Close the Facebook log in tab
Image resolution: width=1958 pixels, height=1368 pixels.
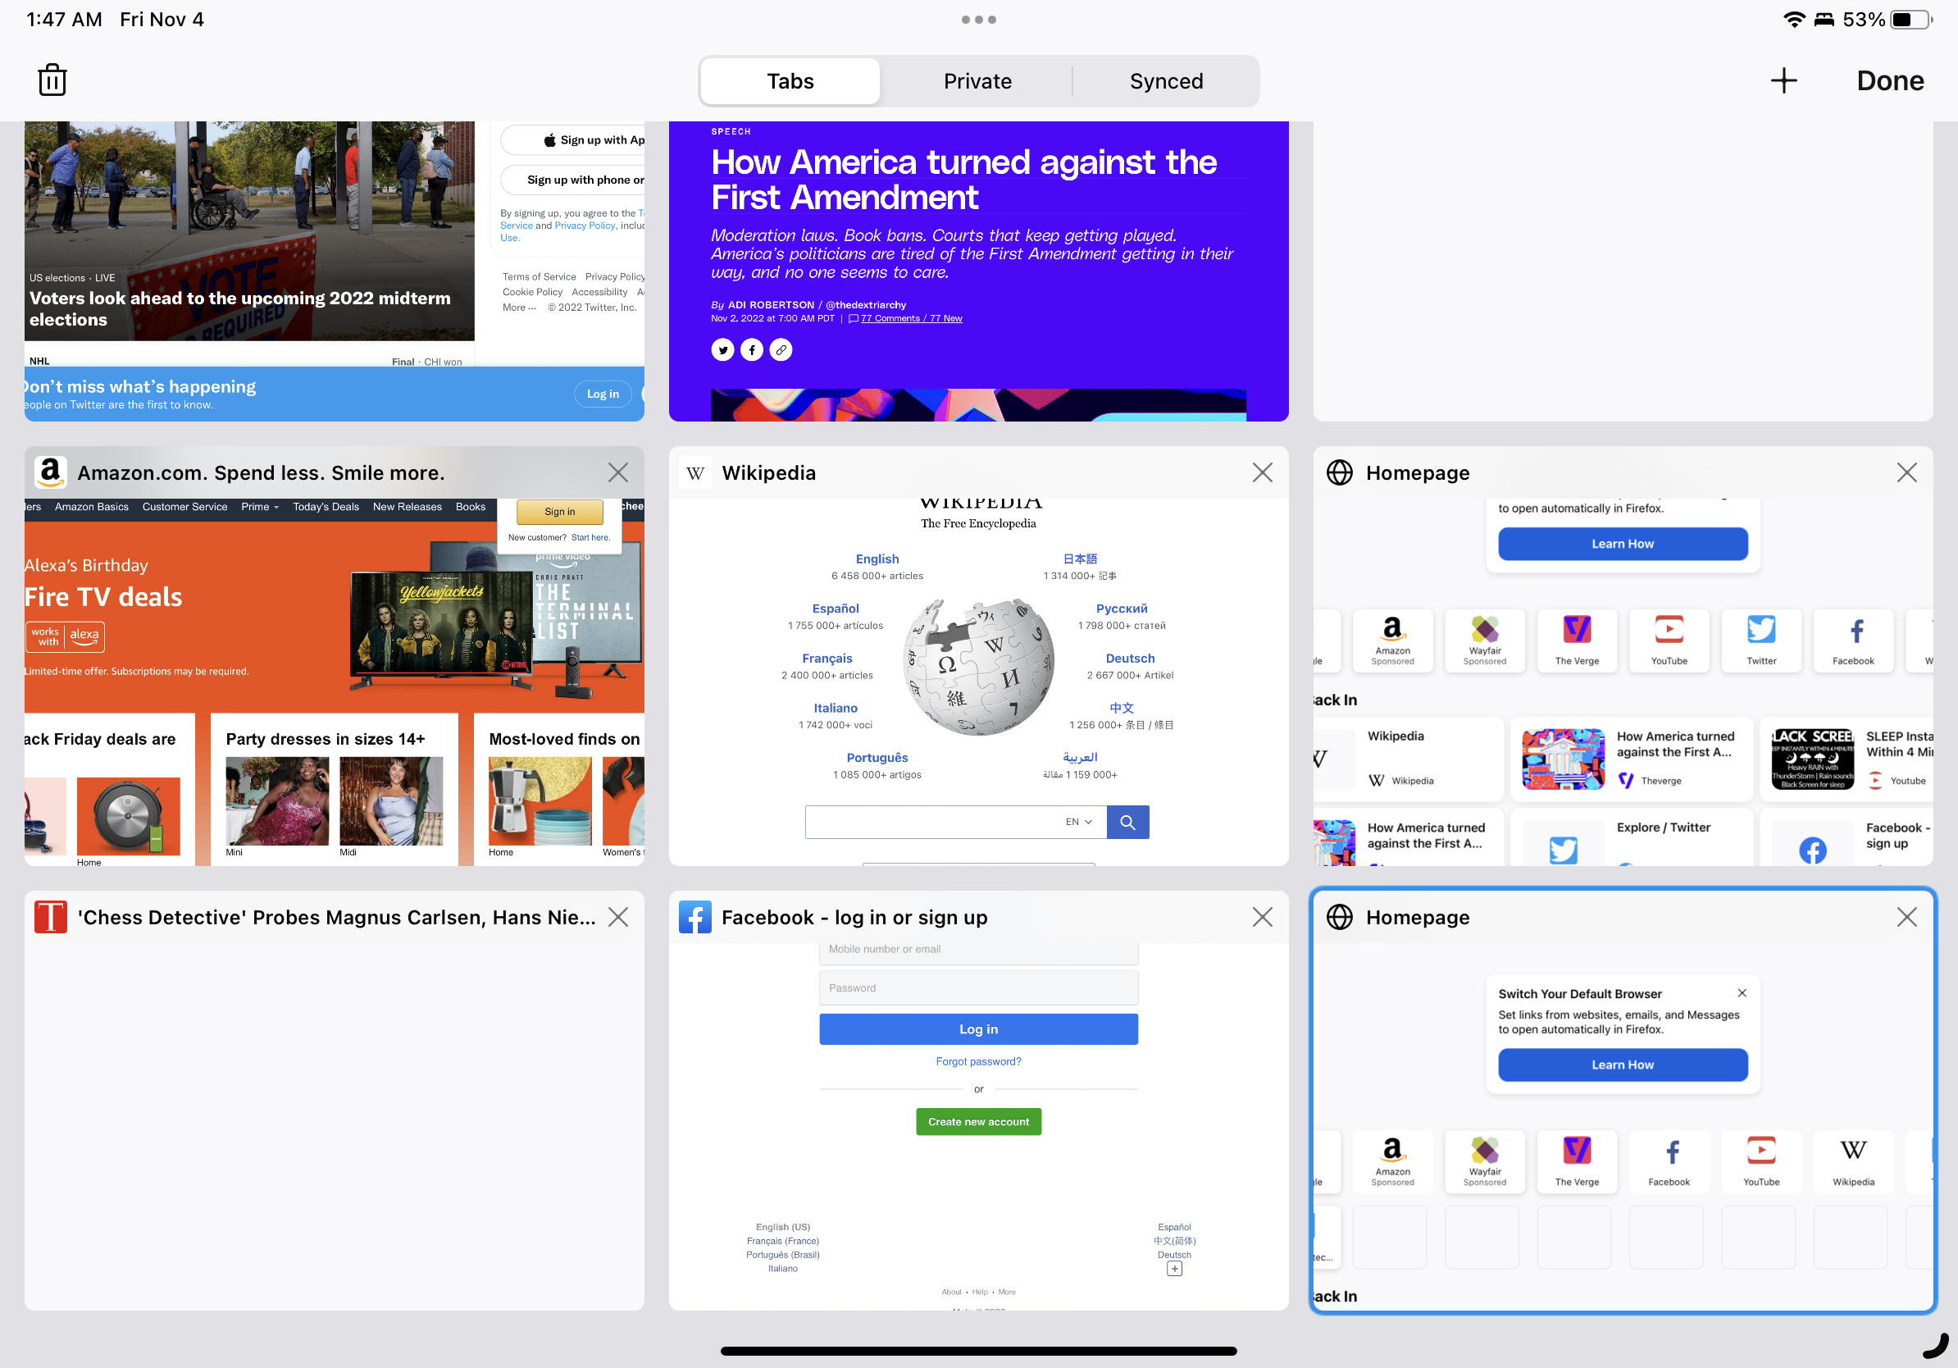[1262, 917]
